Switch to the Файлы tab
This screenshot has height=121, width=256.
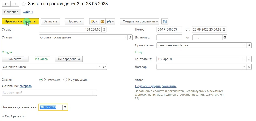point(28,12)
